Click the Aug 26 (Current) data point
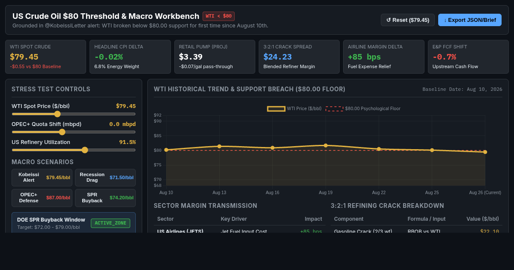514x270 pixels. pyautogui.click(x=485, y=152)
